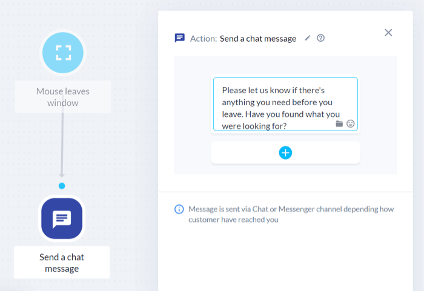Add another message with plus button

[x=285, y=153]
